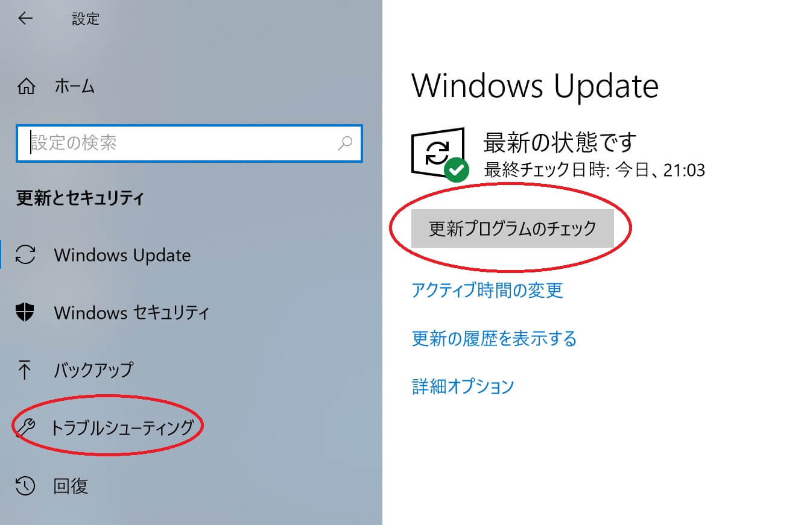Click the search magnifier icon
This screenshot has height=525, width=810.
click(x=344, y=143)
